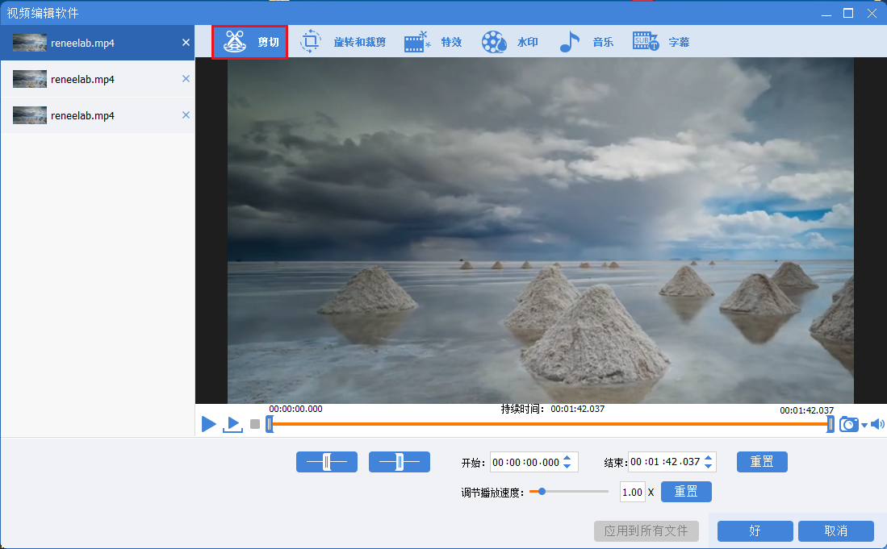Click the third file's video thumbnail
The width and height of the screenshot is (887, 549).
coord(29,115)
